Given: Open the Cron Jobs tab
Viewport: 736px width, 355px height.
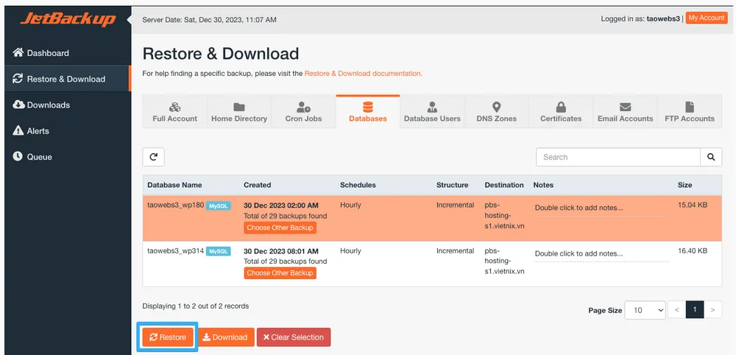Looking at the screenshot, I should pyautogui.click(x=303, y=112).
